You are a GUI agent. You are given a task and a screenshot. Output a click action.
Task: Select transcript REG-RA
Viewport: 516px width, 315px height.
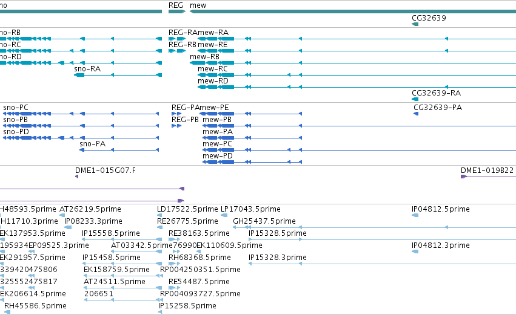tap(183, 33)
